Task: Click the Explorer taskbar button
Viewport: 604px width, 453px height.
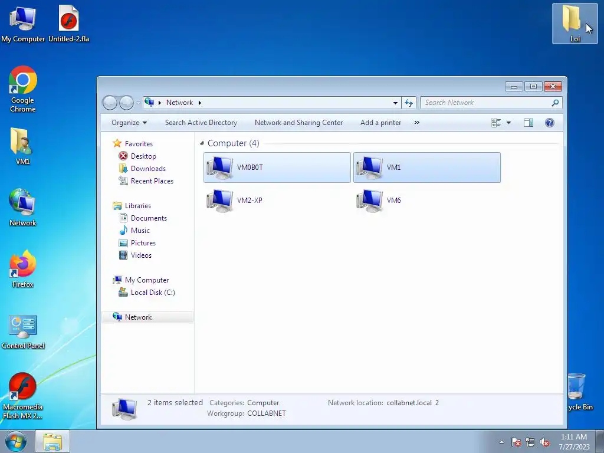Action: pos(52,441)
